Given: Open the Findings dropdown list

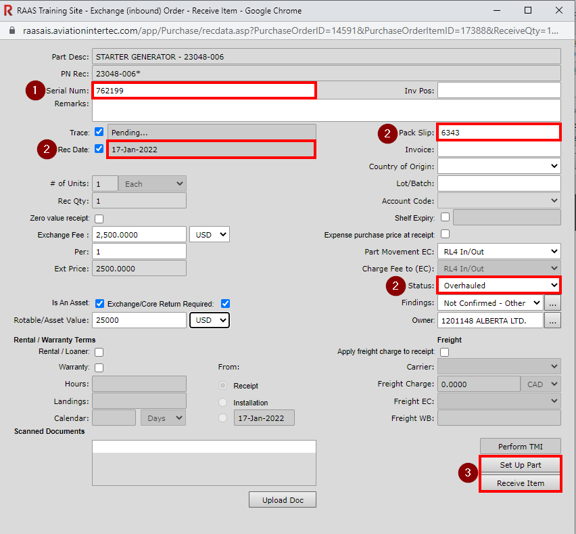Looking at the screenshot, I should [x=491, y=303].
